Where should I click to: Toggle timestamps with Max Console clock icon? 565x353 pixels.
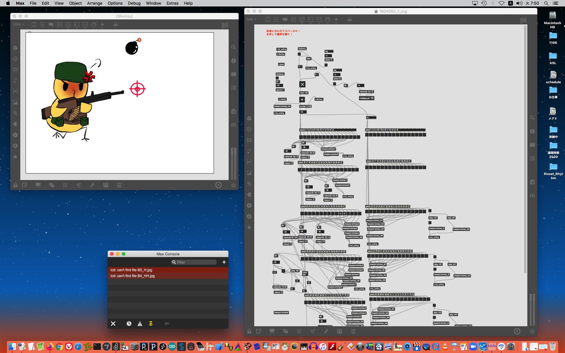tap(129, 324)
